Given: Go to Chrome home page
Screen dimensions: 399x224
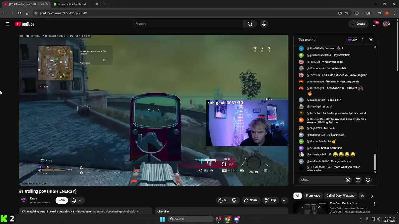Looking at the screenshot, I should (27, 13).
